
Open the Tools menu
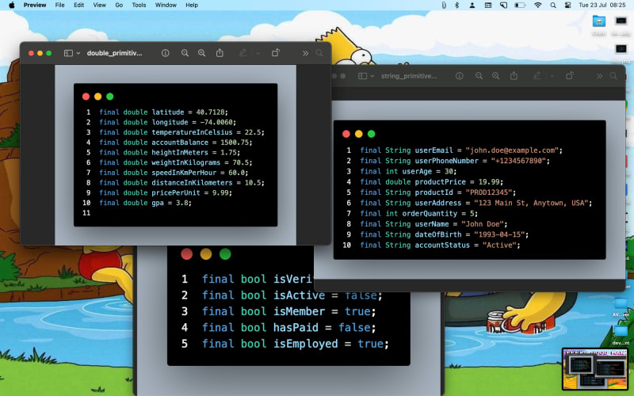coord(139,5)
